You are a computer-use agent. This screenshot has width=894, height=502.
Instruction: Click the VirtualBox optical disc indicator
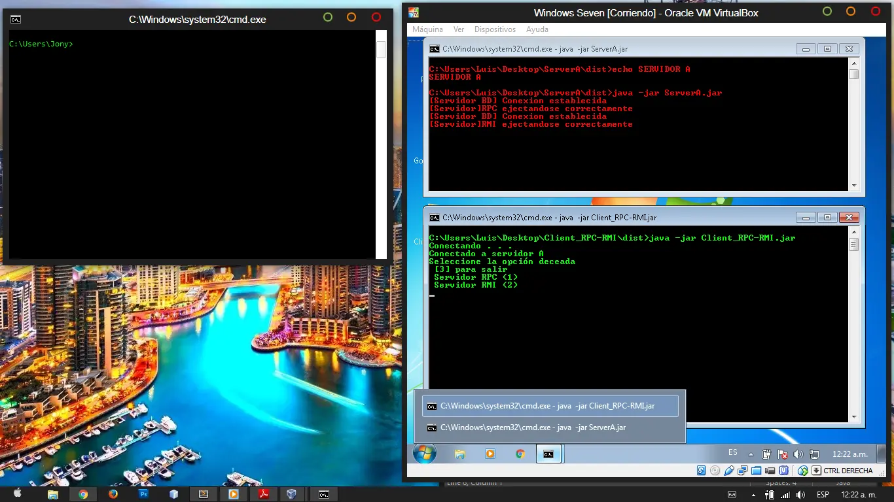coord(715,471)
